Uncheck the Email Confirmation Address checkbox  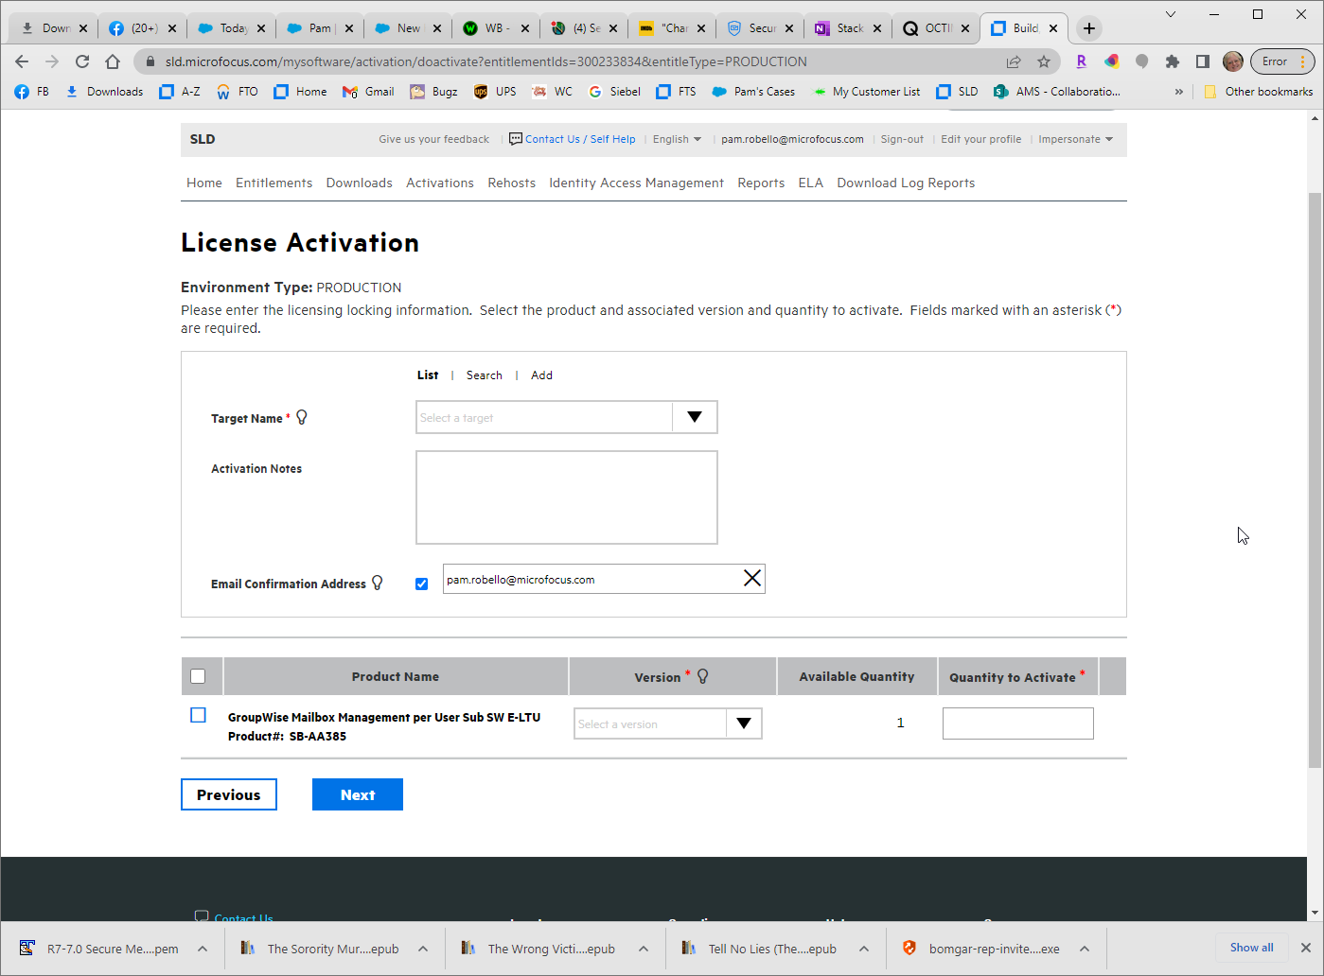coord(422,584)
